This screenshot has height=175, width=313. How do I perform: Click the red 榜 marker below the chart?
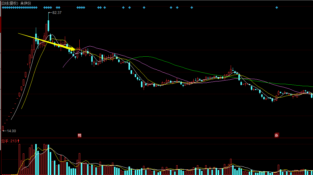click(79, 135)
